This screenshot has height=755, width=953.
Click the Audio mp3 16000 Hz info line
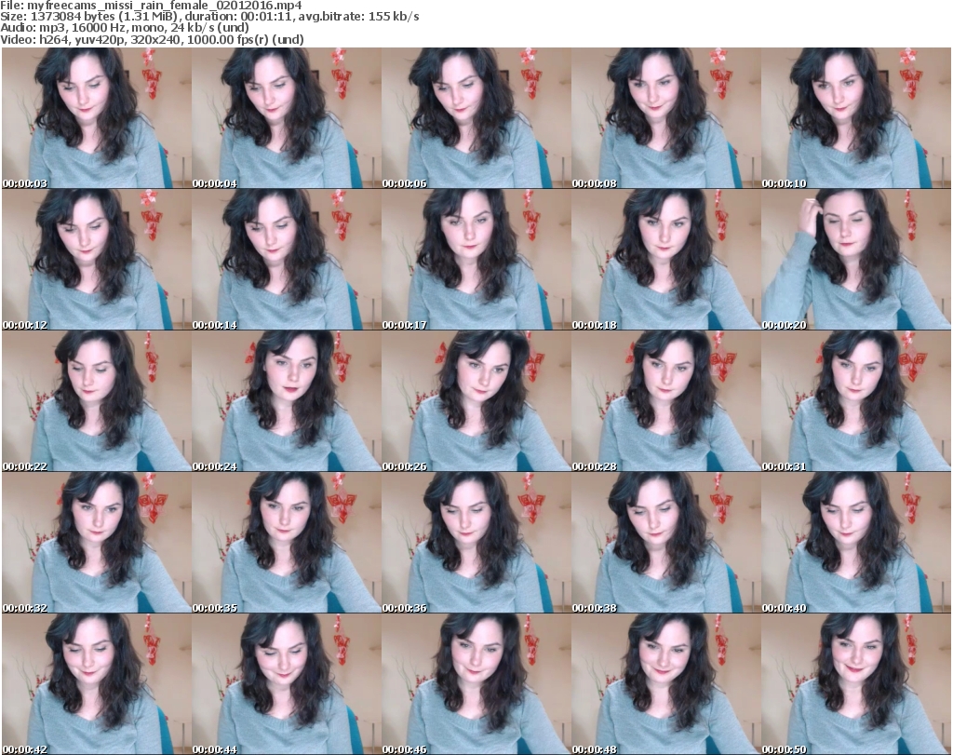pyautogui.click(x=125, y=28)
